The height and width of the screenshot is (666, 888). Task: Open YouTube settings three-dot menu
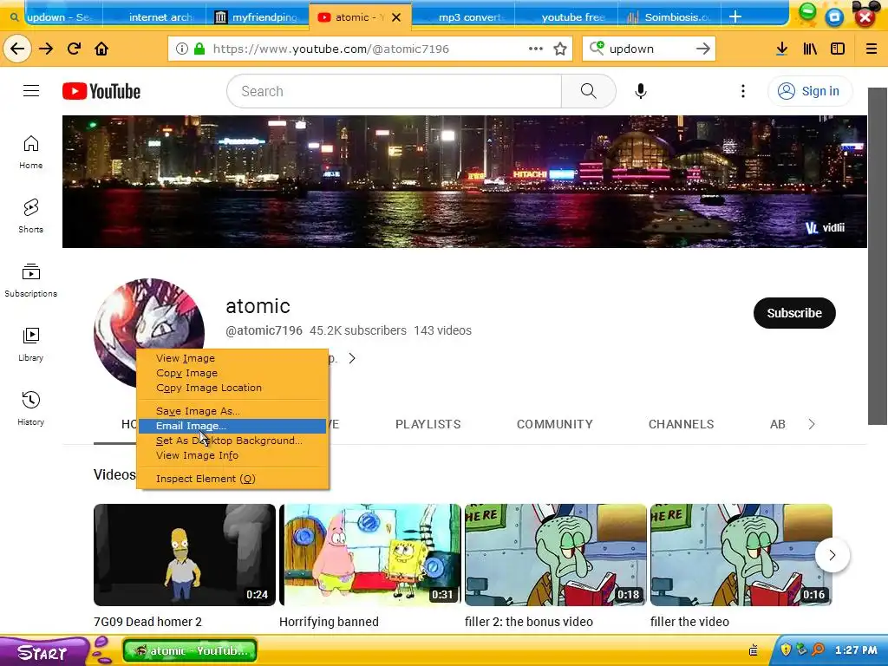coord(743,91)
